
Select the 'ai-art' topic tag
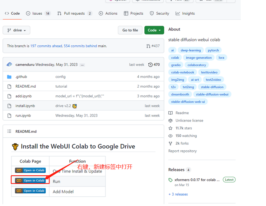pyautogui.click(x=195, y=80)
